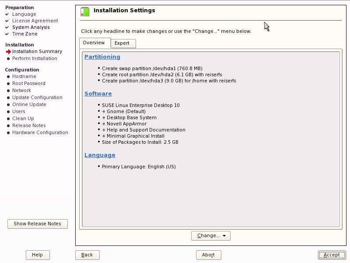Click + Help and Support Documentation entry
This screenshot has width=350, height=263.
144,130
